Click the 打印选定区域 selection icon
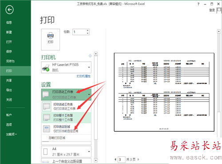The height and width of the screenshot is (164, 222). point(47,129)
